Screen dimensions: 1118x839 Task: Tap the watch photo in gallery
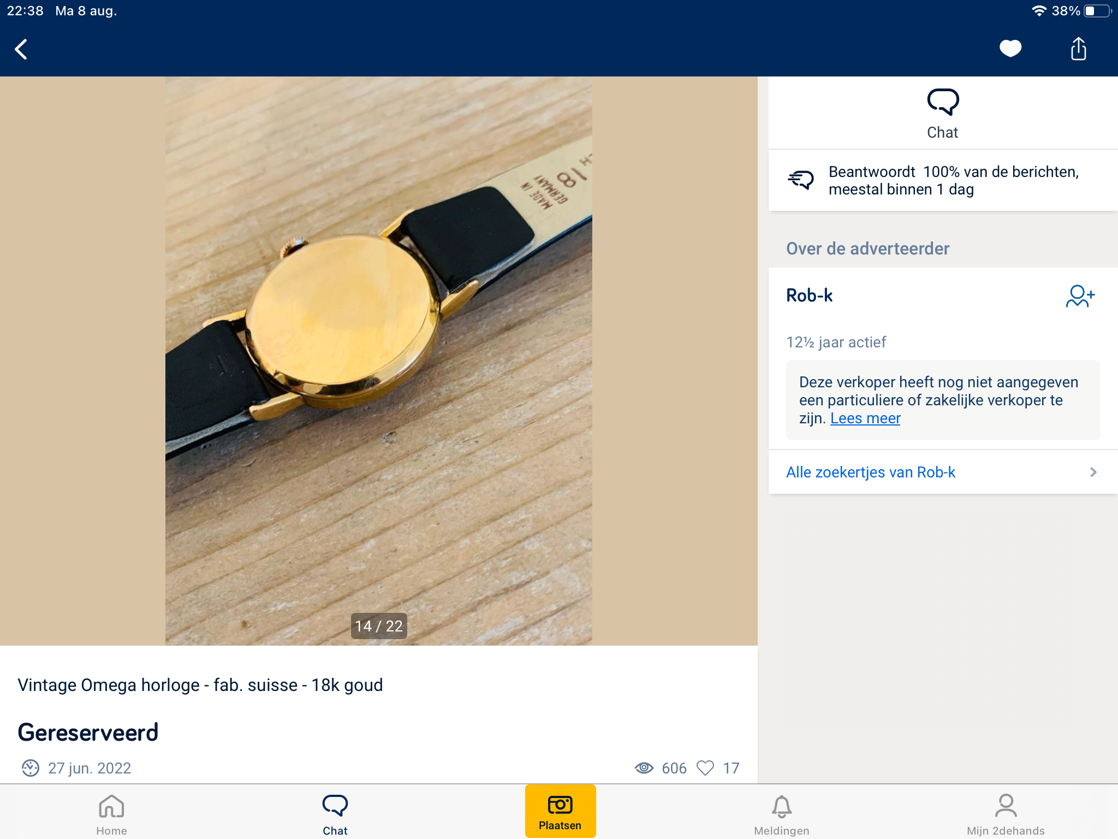pos(379,361)
